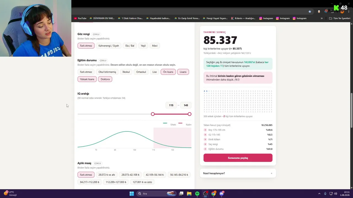
Task: Select the İlkokul education chip
Action: point(126,72)
